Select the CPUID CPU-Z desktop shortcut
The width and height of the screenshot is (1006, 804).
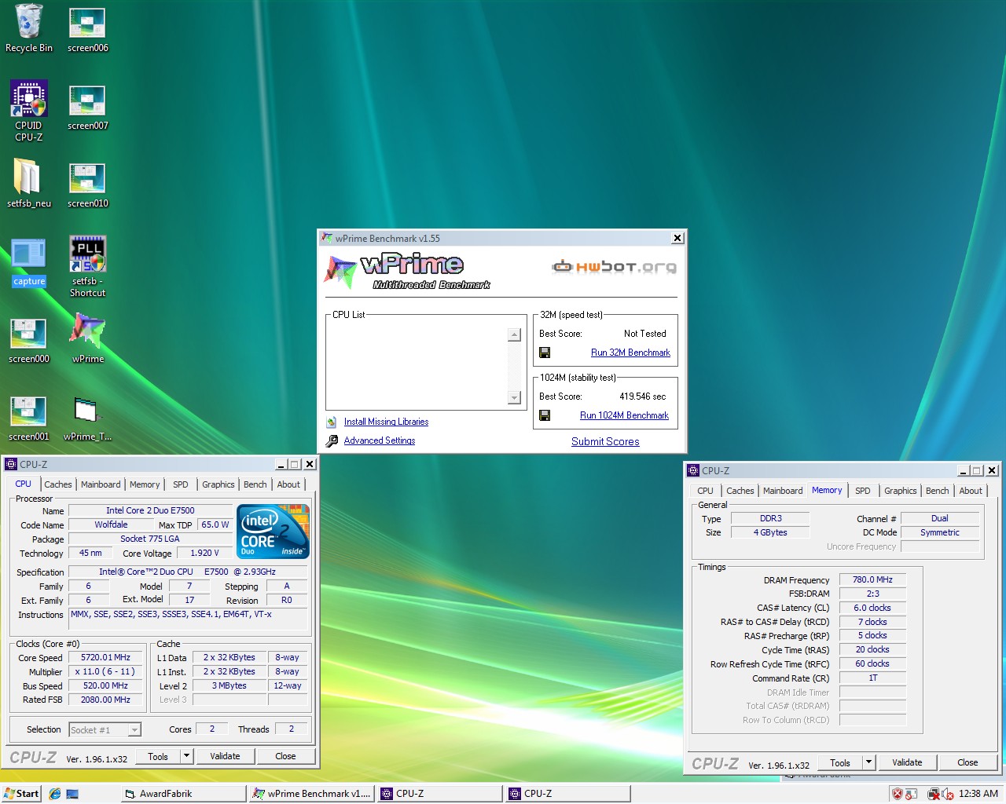tap(28, 111)
